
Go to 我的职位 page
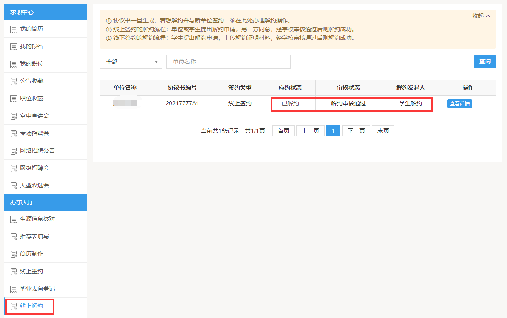(46, 64)
